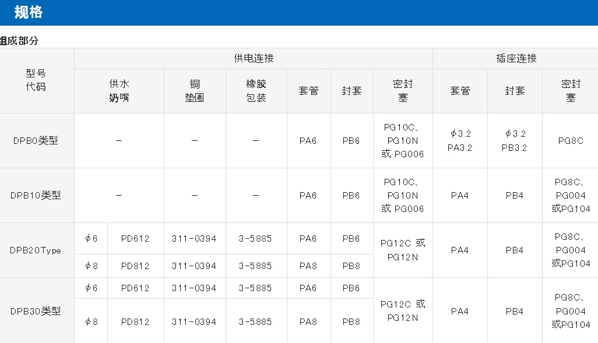Select the φ3.2 PB3.2 cell
This screenshot has height=343, width=598.
(515, 140)
